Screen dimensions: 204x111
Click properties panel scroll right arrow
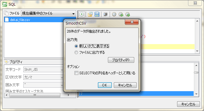coord(69,95)
